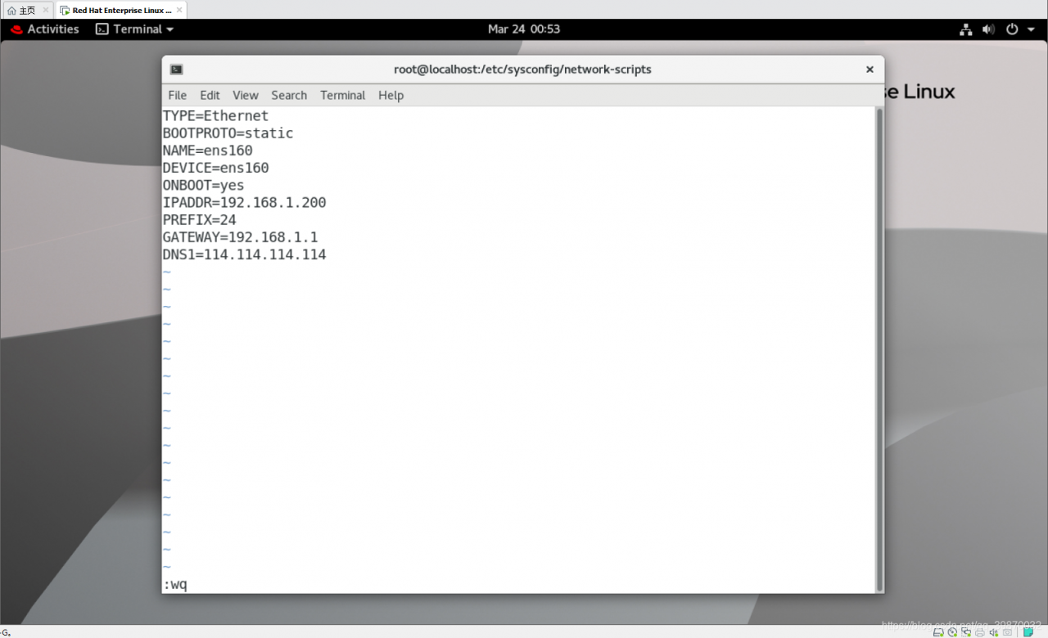
Task: Click the terminal window vertical scrollbar
Action: coord(879,349)
